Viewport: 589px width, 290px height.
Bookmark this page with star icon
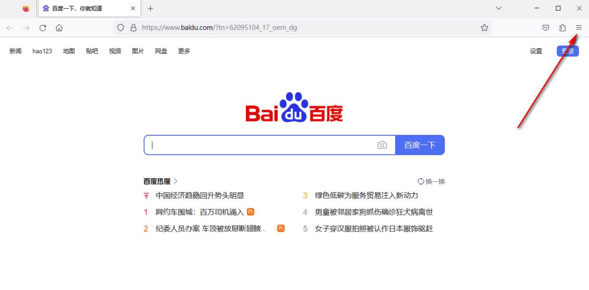click(x=485, y=28)
